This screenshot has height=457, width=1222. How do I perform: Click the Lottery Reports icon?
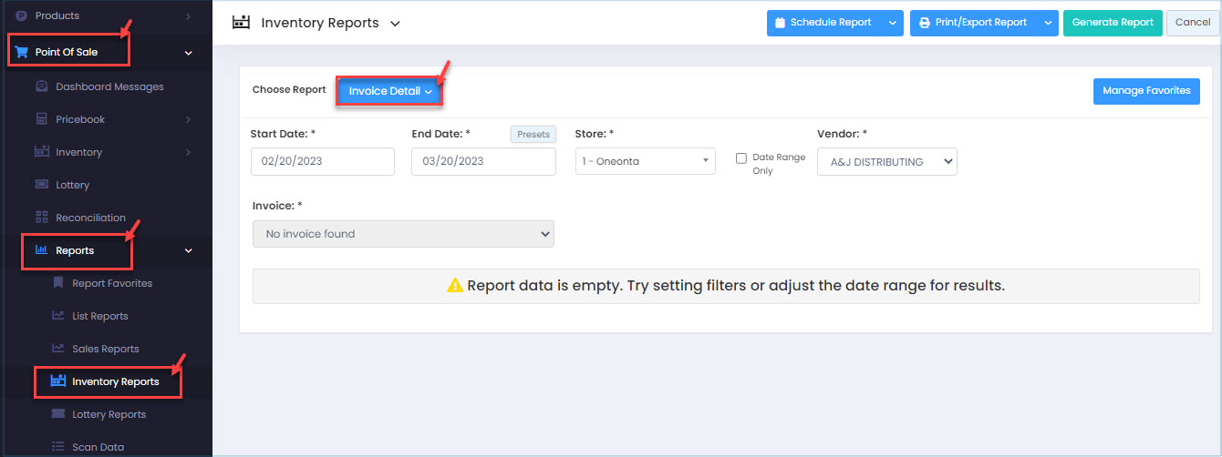pos(57,414)
